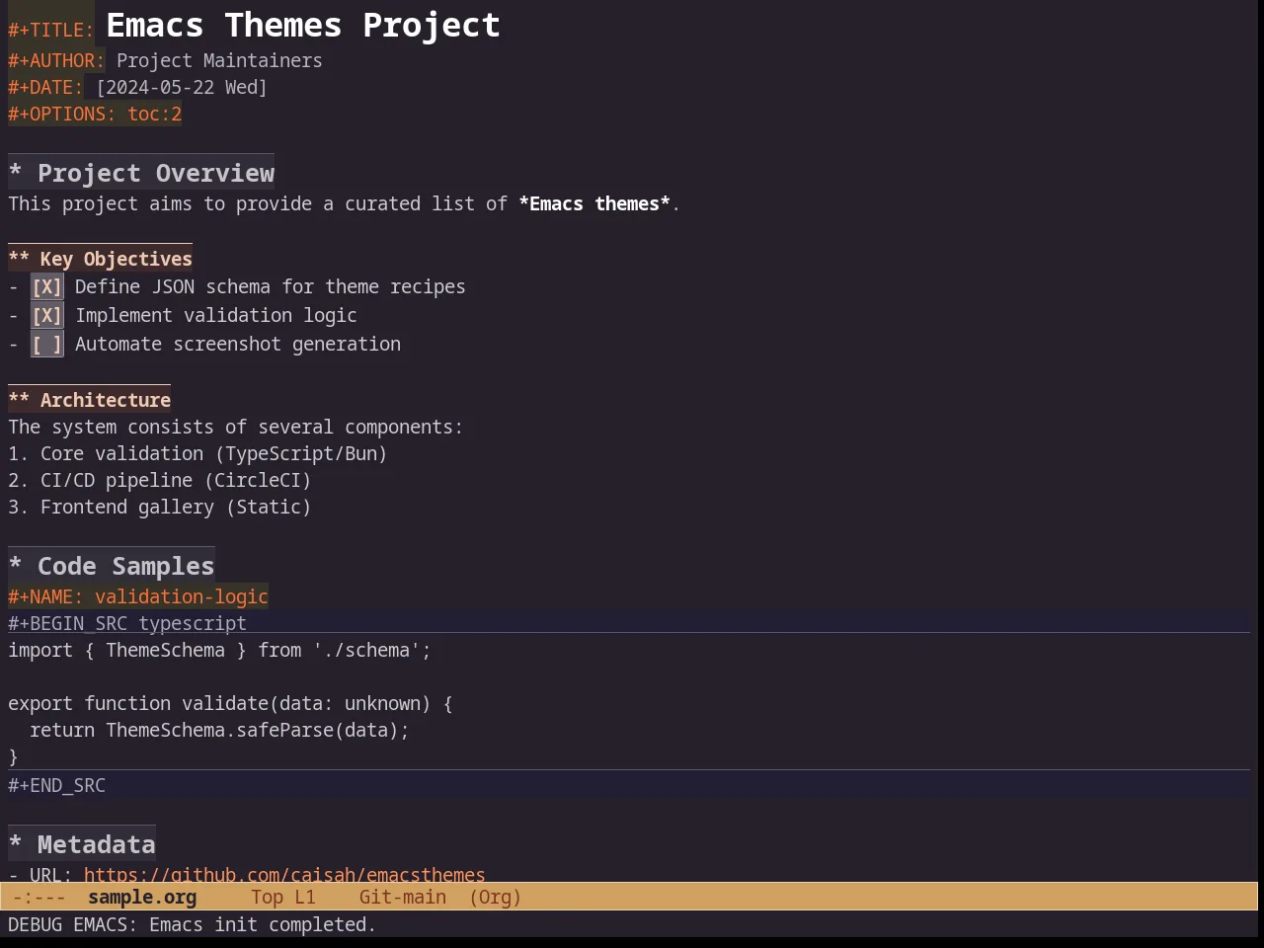Click the sample.org buffer name in mode line
Image resolution: width=1264 pixels, height=948 pixels.
point(142,898)
